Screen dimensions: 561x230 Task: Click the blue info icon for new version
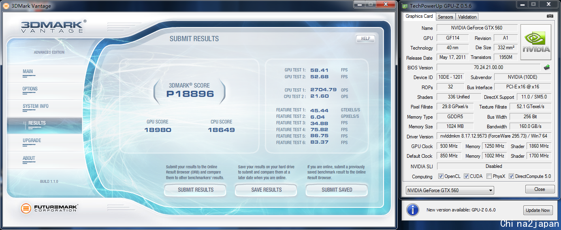click(x=412, y=210)
